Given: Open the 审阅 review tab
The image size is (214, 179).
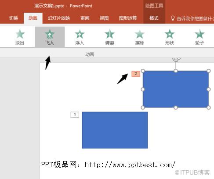Looking at the screenshot, I should pyautogui.click(x=85, y=18).
